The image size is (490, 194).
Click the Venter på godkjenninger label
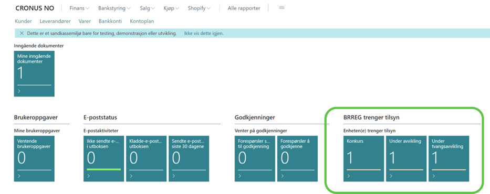260,131
